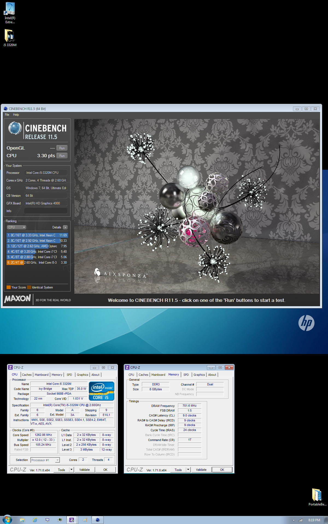Image resolution: width=328 pixels, height=524 pixels.
Task: Open the Help menu in CINEBENCH
Action: click(16, 115)
